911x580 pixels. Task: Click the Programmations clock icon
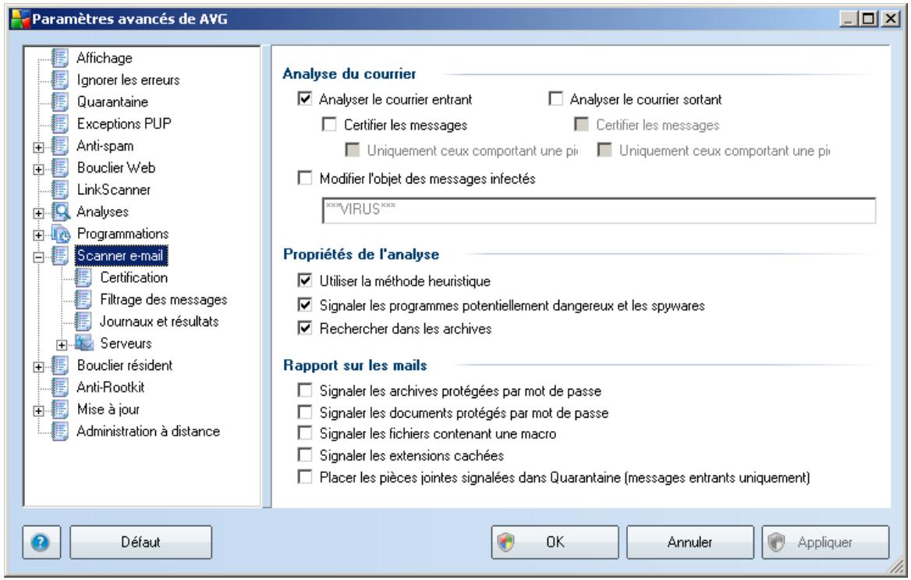pyautogui.click(x=60, y=234)
